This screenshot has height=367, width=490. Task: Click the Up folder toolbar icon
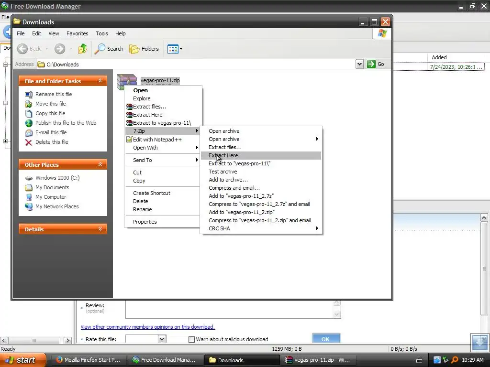point(83,49)
